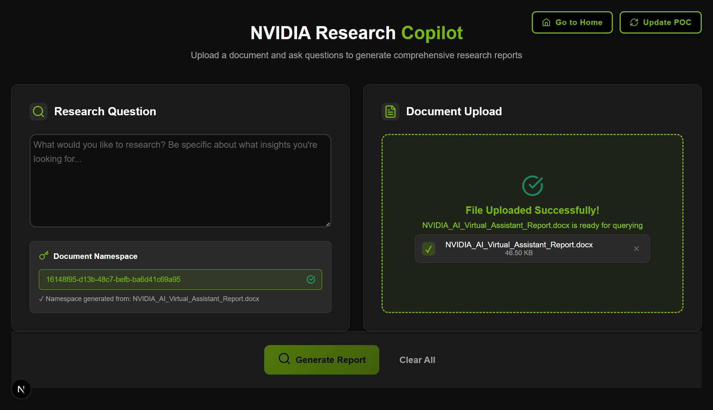
Task: Click the home icon inside Go to Home button
Action: pyautogui.click(x=546, y=22)
